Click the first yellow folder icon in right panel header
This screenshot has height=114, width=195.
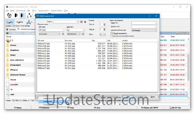(x=177, y=33)
